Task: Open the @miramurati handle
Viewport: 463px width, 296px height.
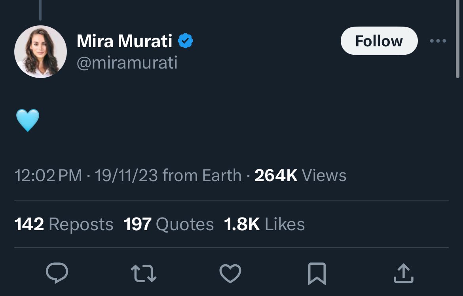Action: (x=127, y=63)
